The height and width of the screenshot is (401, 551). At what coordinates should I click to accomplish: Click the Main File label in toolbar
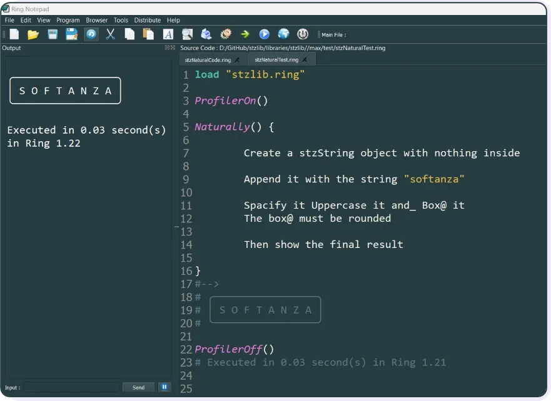[x=333, y=35]
